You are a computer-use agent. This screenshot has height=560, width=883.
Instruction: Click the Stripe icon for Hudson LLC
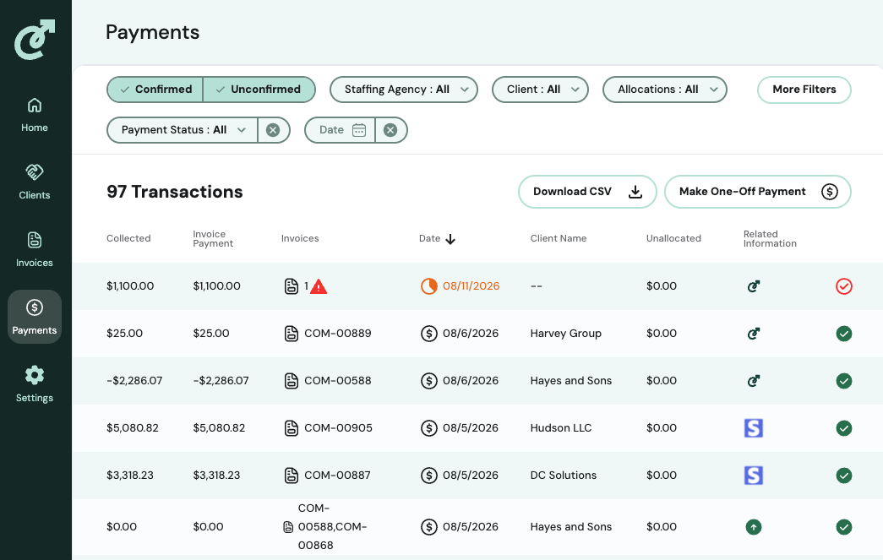tap(754, 428)
